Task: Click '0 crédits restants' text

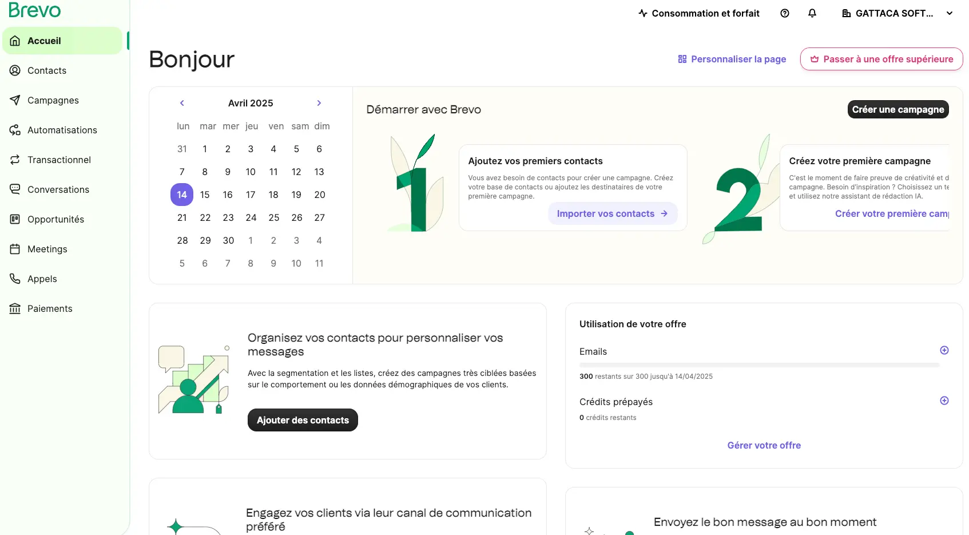Action: 607,418
